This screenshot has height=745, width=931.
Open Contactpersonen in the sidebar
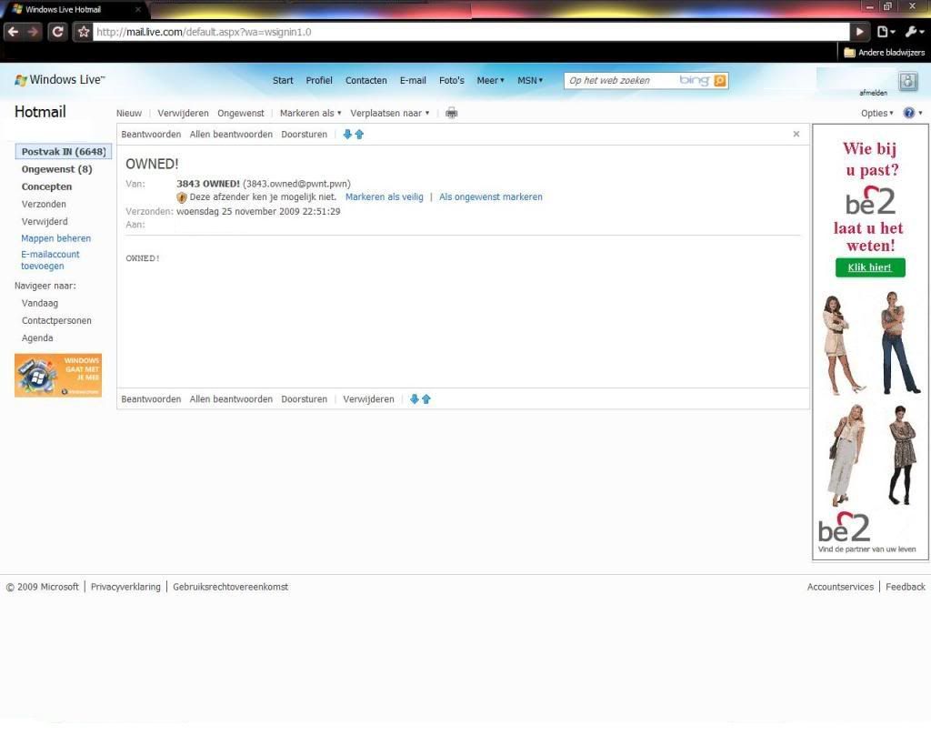56,320
